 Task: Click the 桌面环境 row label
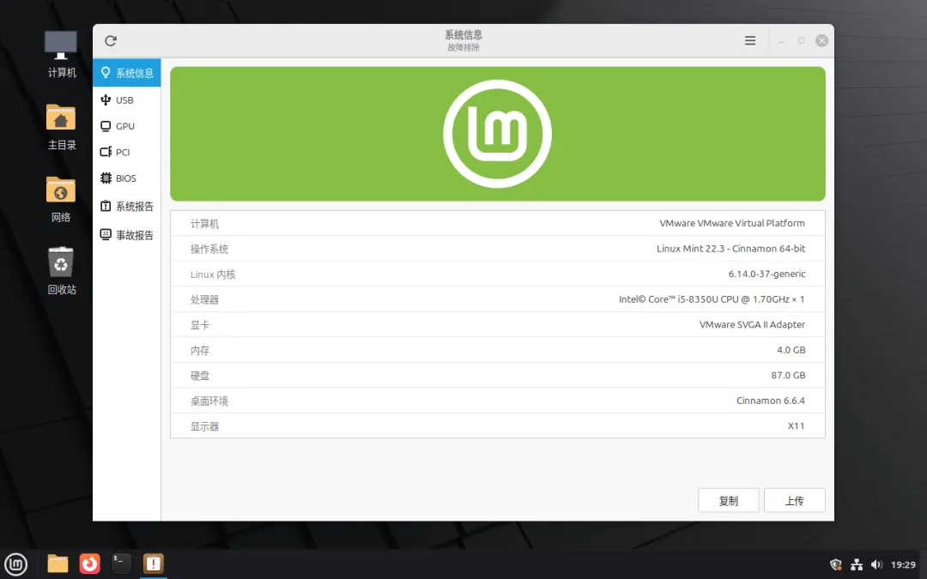(209, 401)
